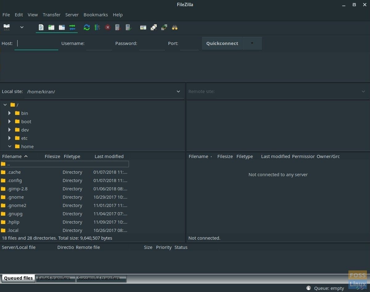This screenshot has width=370, height=292.
Task: Select the .gnome directory row
Action: point(65,197)
